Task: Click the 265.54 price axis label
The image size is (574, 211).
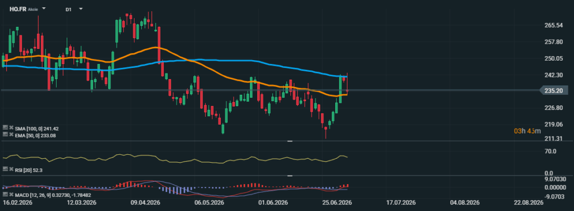Action: tap(554, 25)
